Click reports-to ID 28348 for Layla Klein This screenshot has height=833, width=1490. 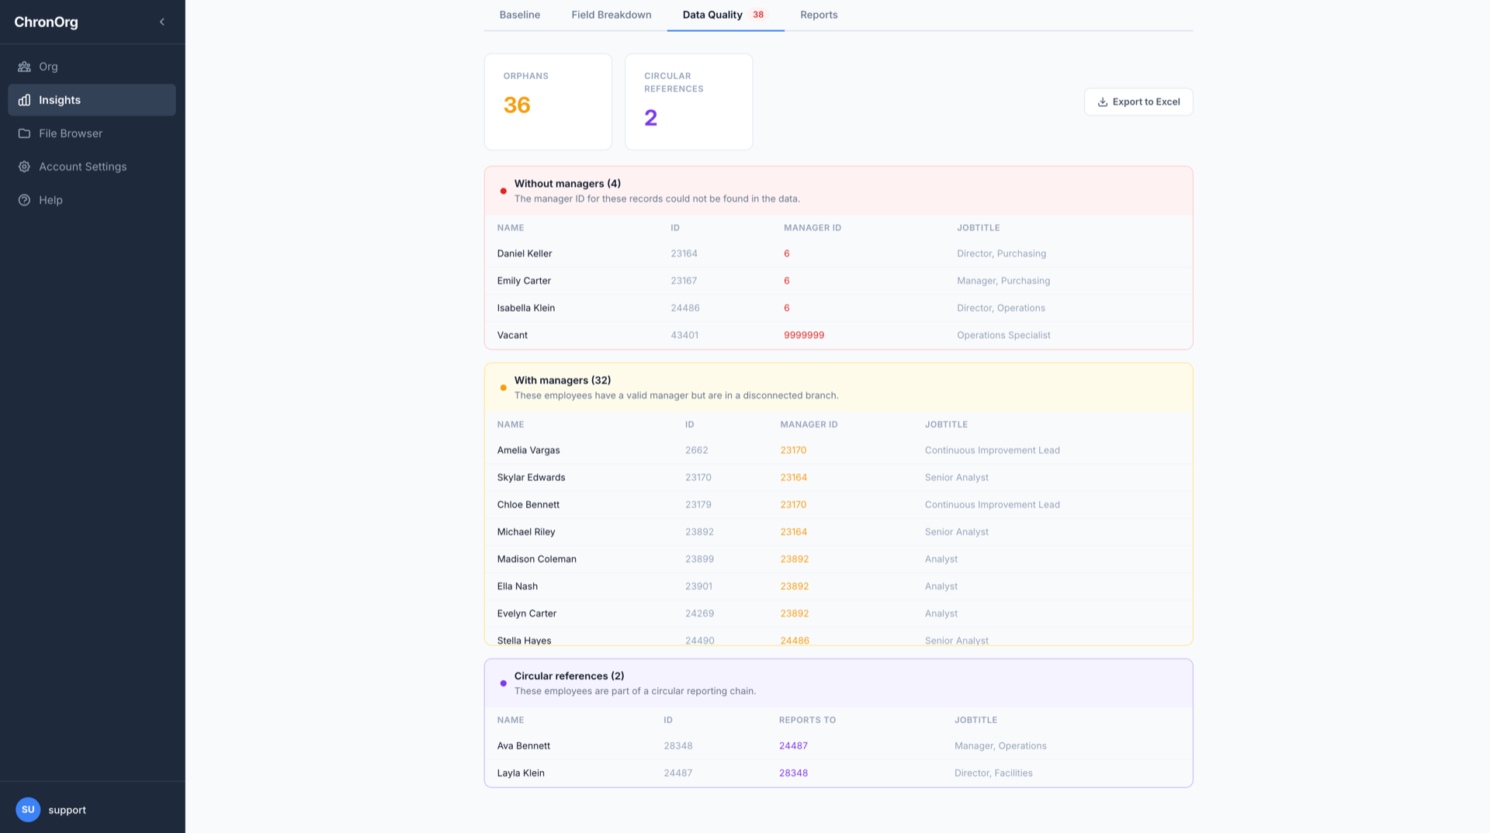tap(793, 773)
